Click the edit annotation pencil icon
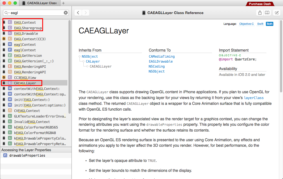The width and height of the screenshot is (283, 179). click(276, 13)
